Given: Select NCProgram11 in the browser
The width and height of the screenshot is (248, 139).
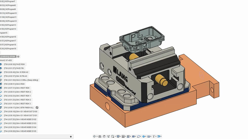Looking at the screenshot, I should [9, 17].
